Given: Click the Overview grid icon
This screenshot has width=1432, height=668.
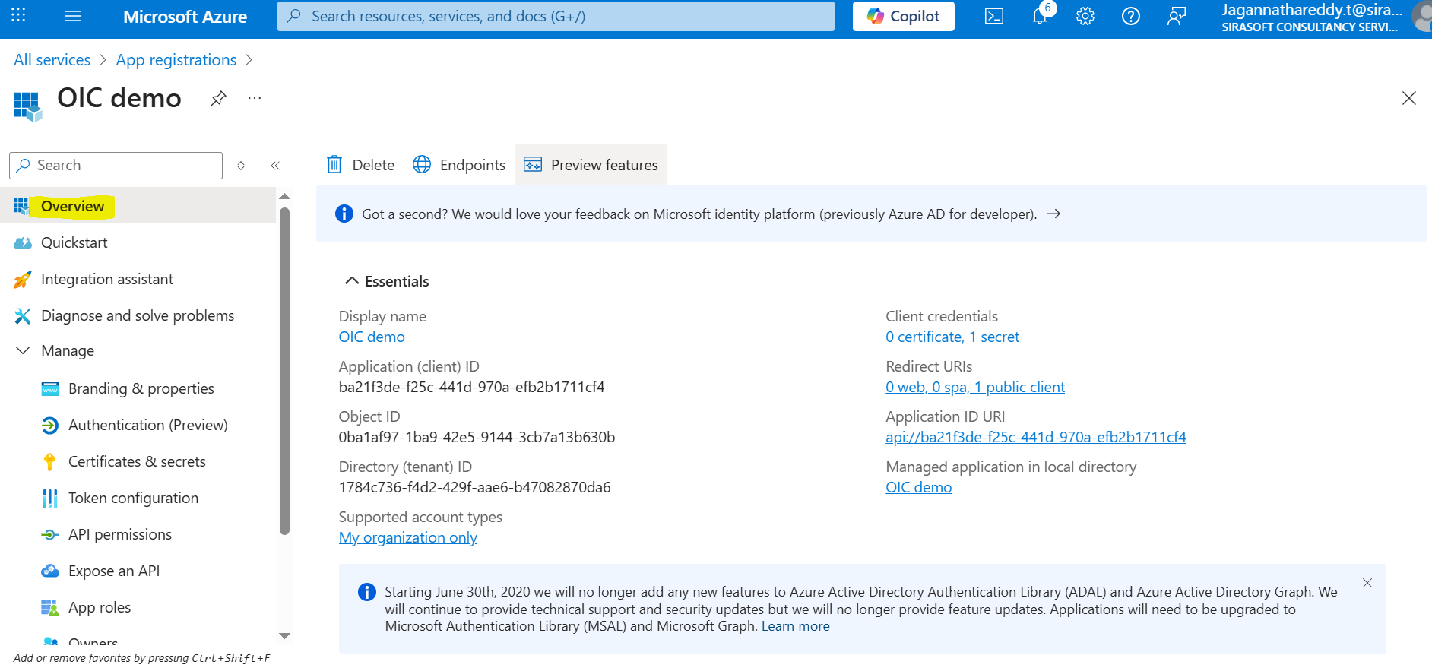Looking at the screenshot, I should pyautogui.click(x=21, y=206).
